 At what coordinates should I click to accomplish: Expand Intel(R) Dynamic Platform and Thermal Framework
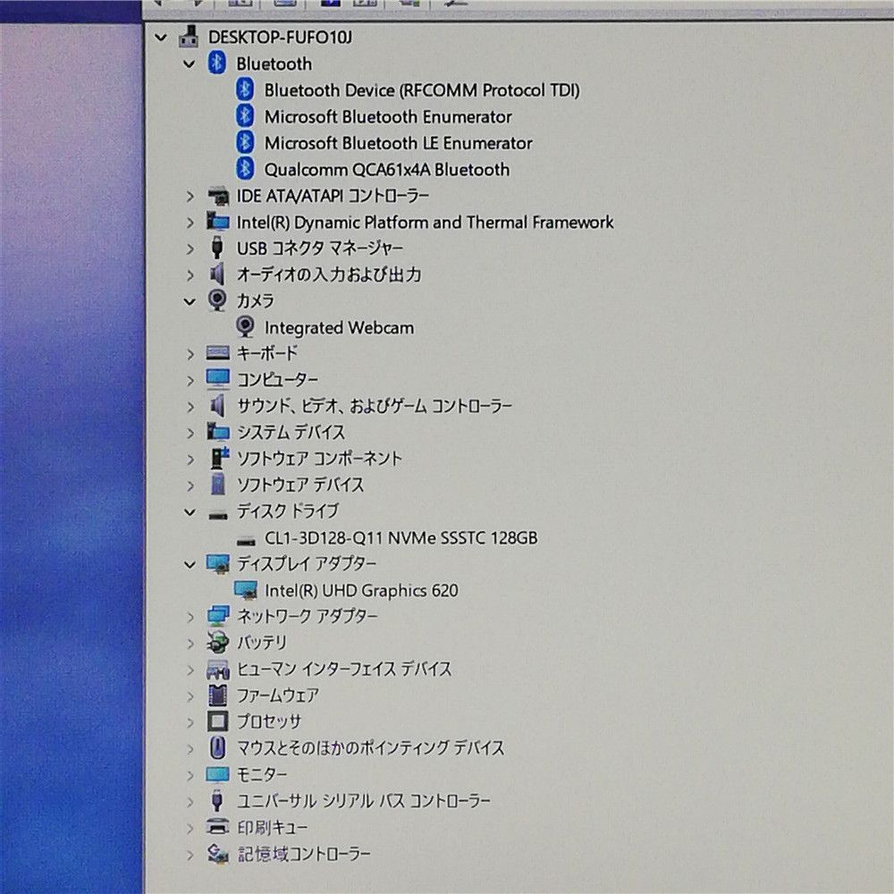click(x=190, y=223)
